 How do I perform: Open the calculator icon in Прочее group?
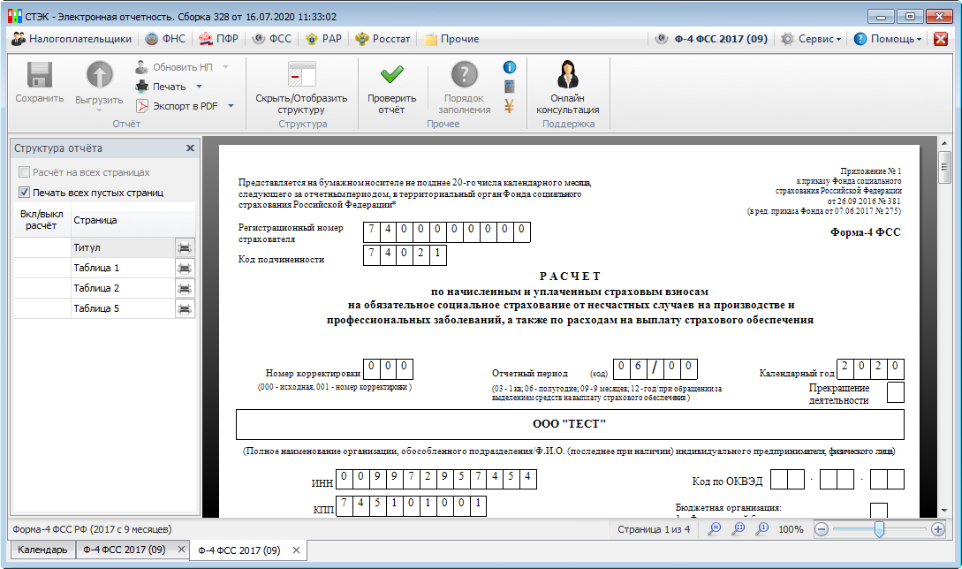coord(509,87)
